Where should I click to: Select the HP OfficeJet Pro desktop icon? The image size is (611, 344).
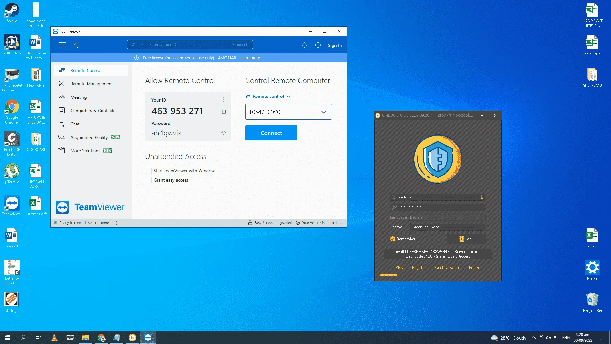point(12,80)
